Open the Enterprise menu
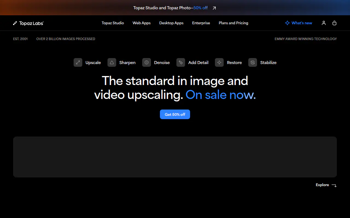Viewport: 350px width, 218px height. click(x=201, y=23)
